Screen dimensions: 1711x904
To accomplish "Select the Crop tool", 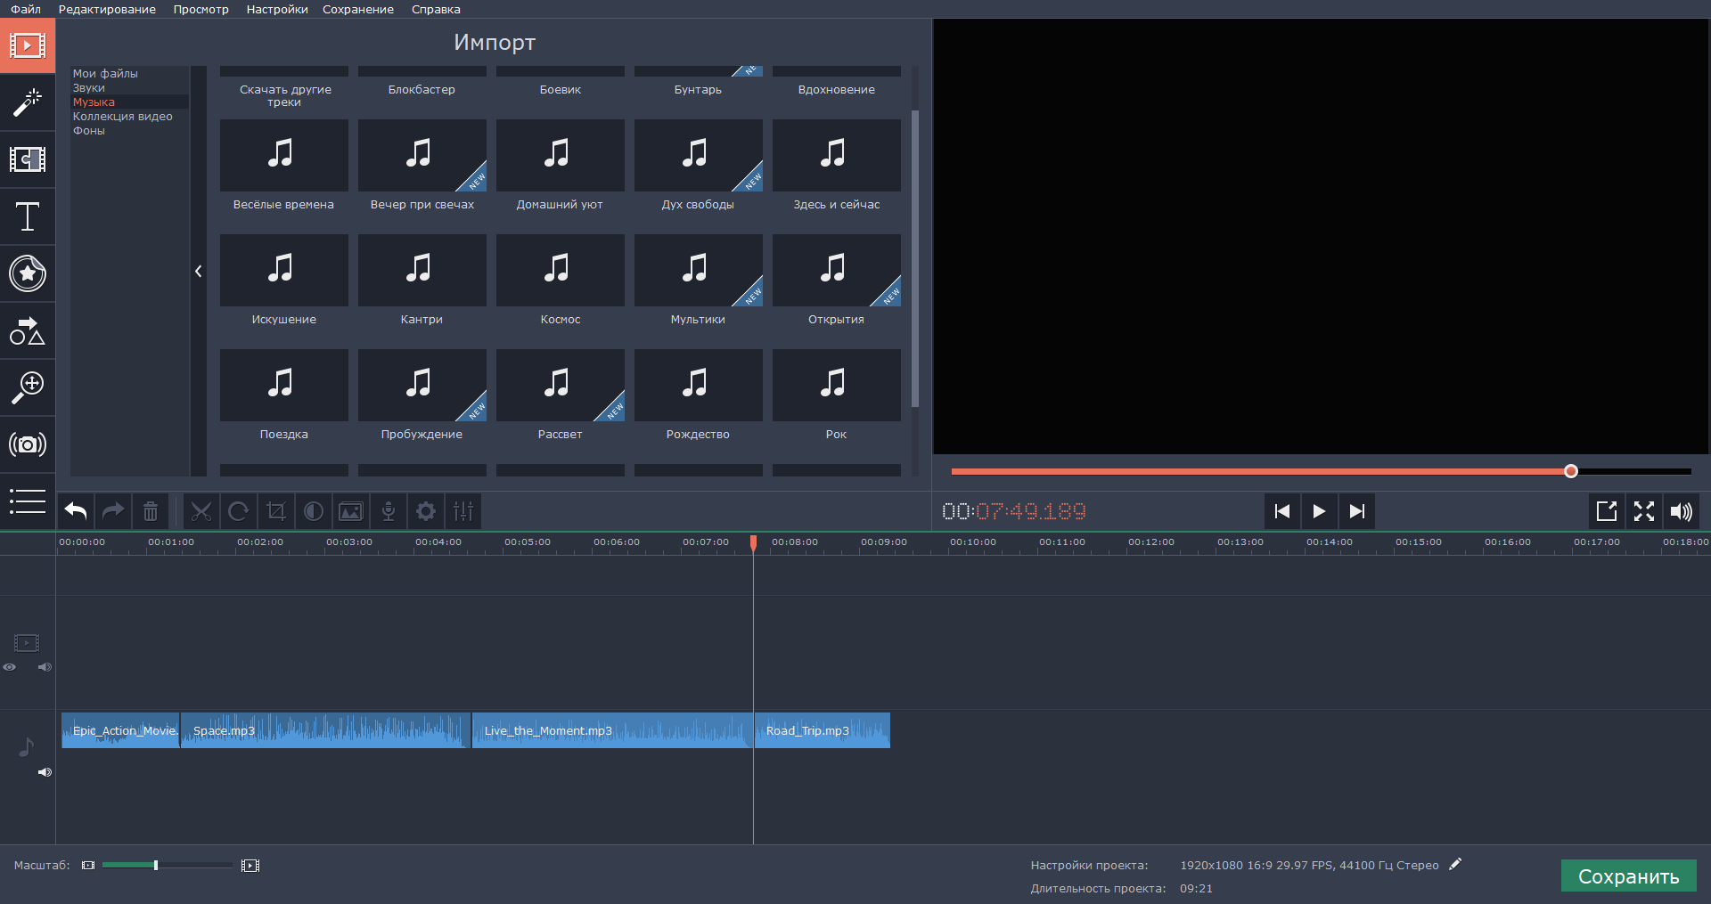I will click(276, 511).
